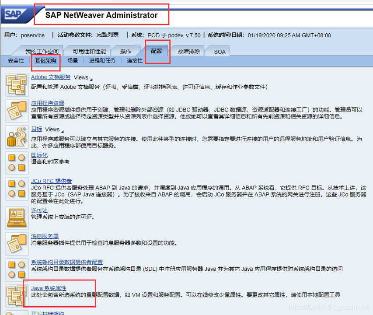Click the SAP NetWeaver Administrator title

(101, 15)
